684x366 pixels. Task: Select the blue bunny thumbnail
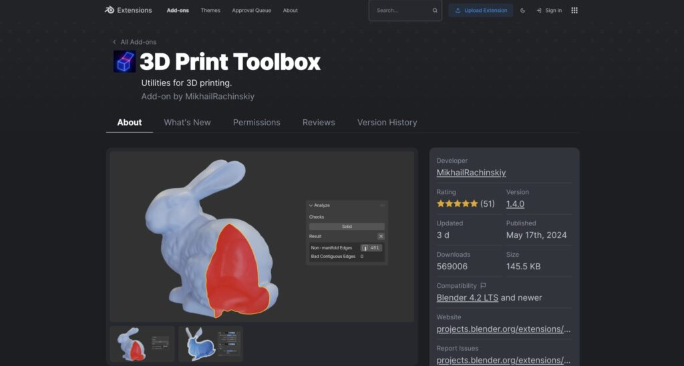[210, 344]
